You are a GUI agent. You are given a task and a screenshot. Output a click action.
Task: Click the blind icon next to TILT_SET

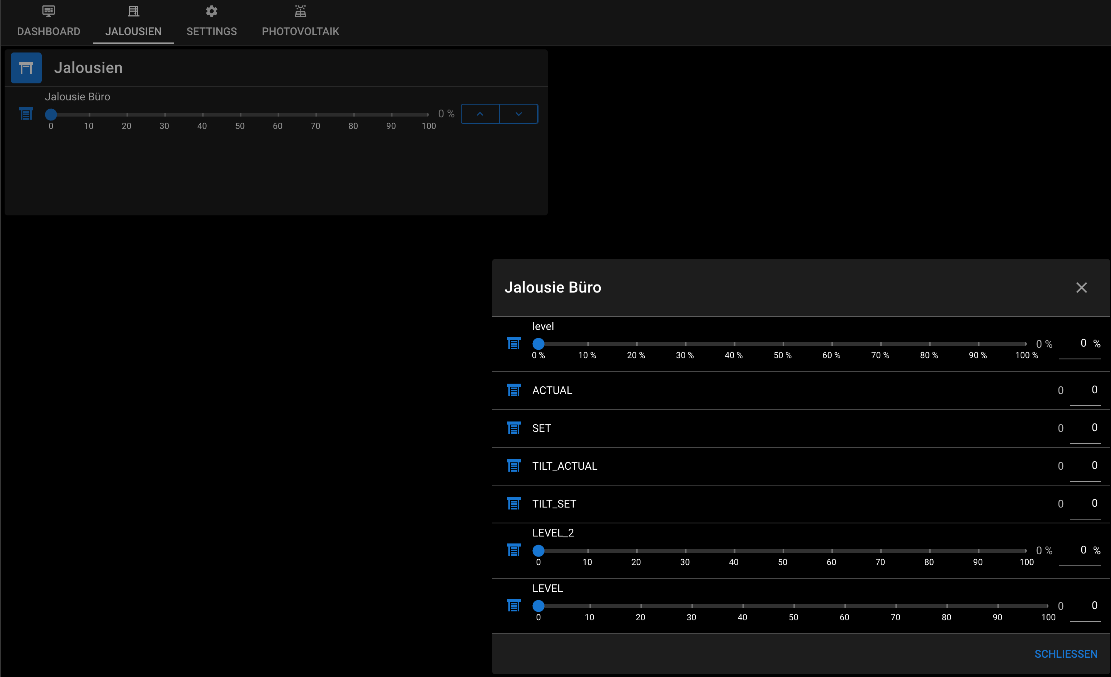coord(513,504)
